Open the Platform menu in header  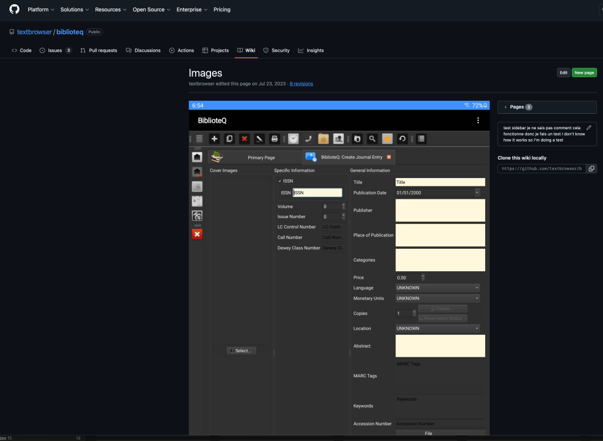[x=41, y=9]
